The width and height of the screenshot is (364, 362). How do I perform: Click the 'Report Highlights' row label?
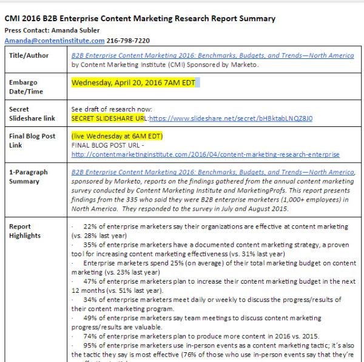[25, 231]
